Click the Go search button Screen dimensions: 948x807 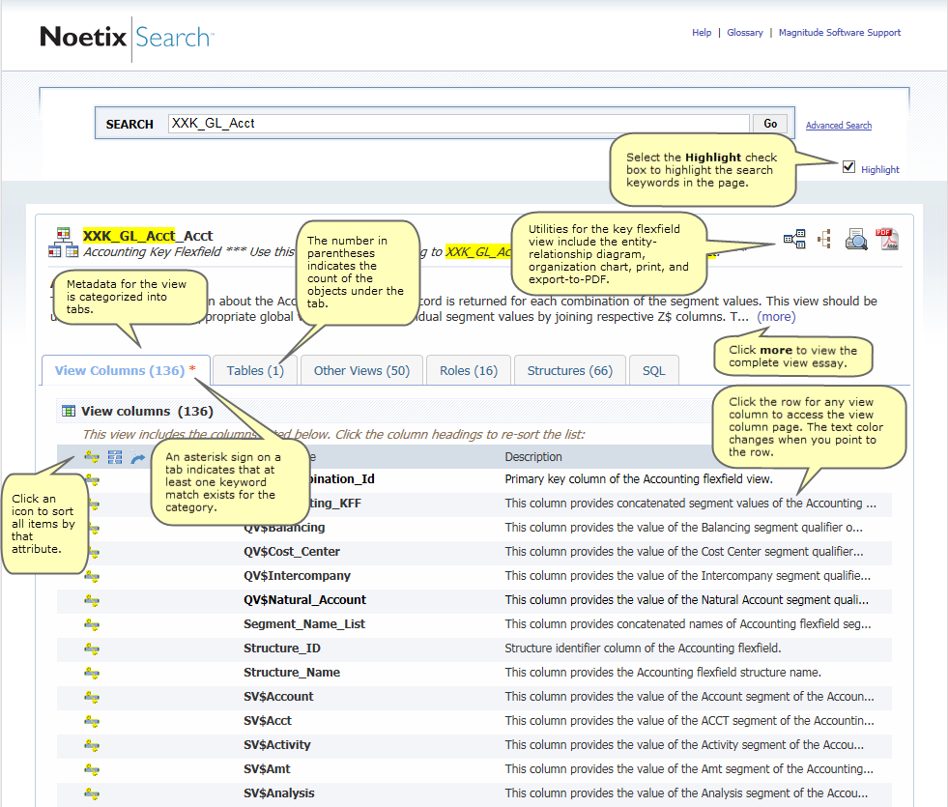tap(770, 124)
